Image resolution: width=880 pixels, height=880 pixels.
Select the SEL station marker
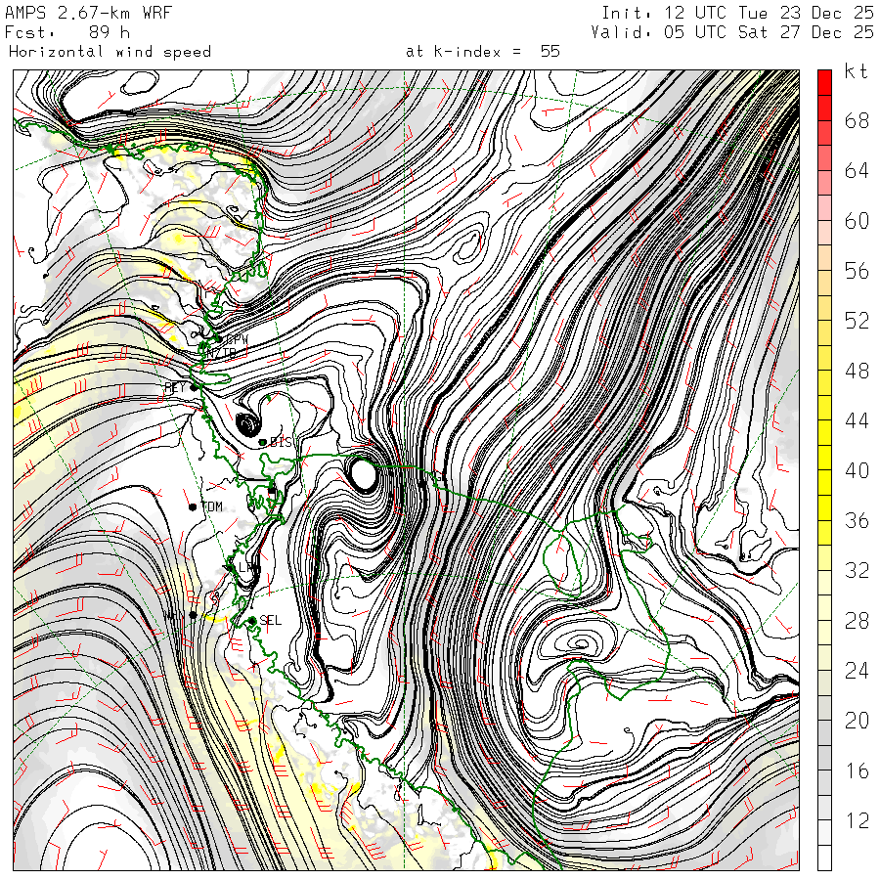(251, 620)
